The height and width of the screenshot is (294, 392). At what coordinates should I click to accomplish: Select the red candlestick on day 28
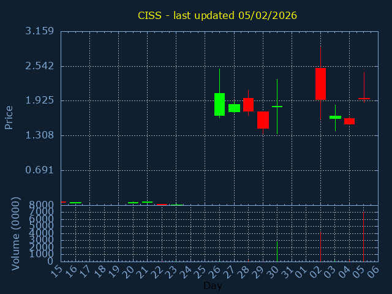[x=248, y=105]
